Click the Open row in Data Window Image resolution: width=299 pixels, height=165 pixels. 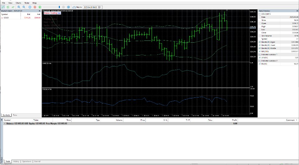pos(278,23)
